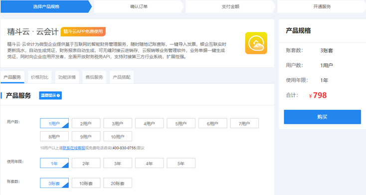
Task: Click the 支付金额 step
Action: point(230,6)
